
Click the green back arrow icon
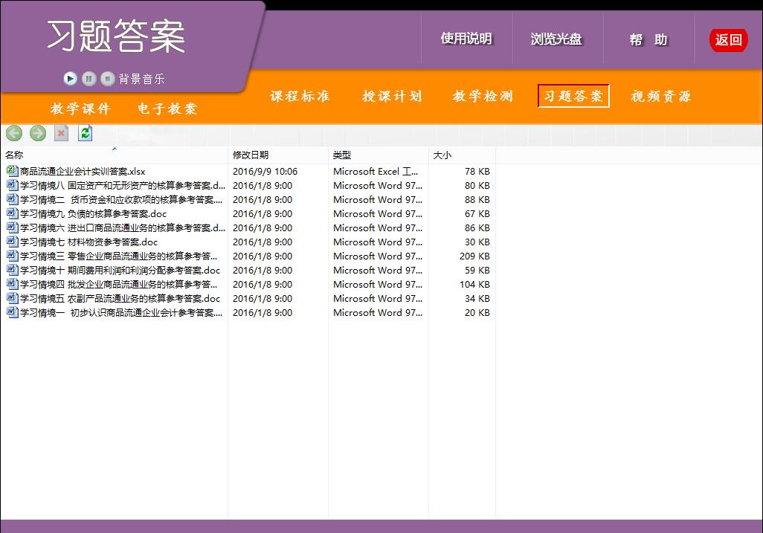14,133
